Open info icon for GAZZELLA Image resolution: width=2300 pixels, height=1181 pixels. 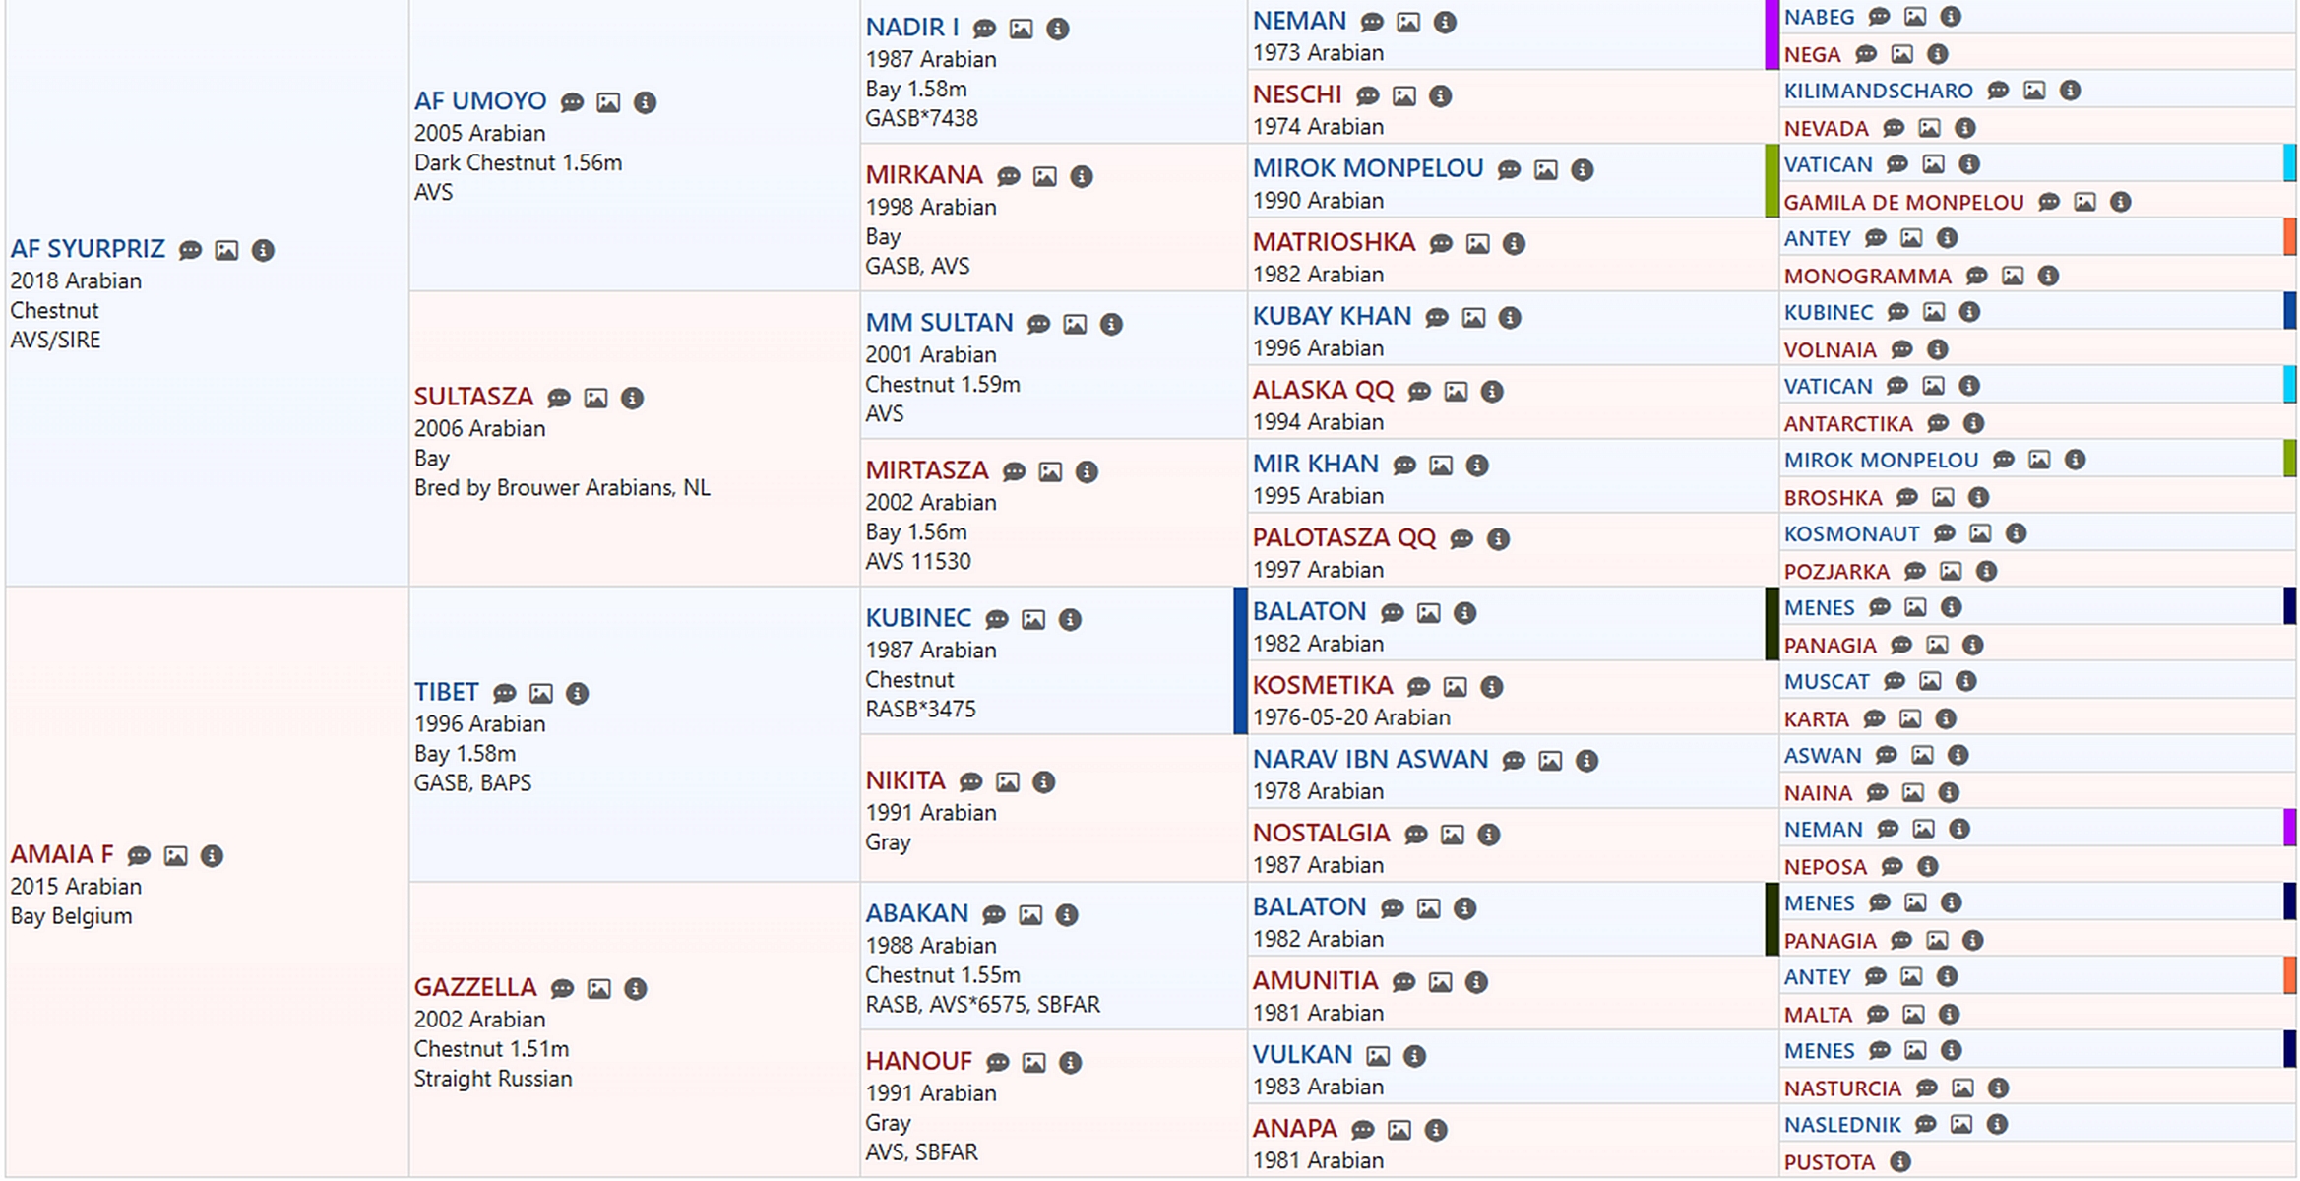(x=635, y=989)
